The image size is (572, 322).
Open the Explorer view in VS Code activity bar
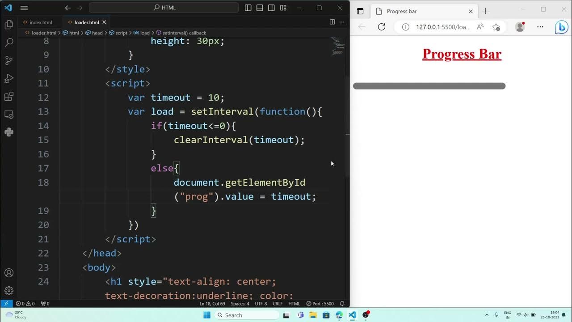[x=8, y=25]
